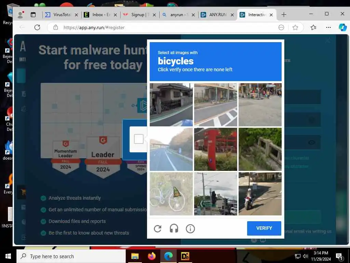350x263 pixels.
Task: Open address bar more options bubble icon
Action: pyautogui.click(x=281, y=27)
